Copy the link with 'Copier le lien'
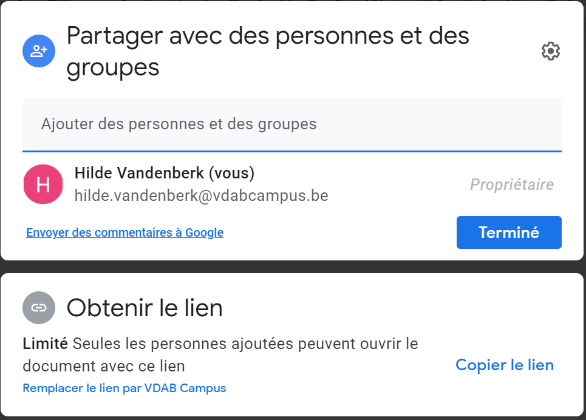Screen dimensions: 586x420 coord(505,365)
